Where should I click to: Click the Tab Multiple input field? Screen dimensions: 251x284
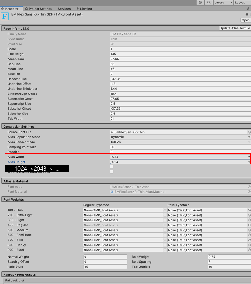tap(229, 267)
